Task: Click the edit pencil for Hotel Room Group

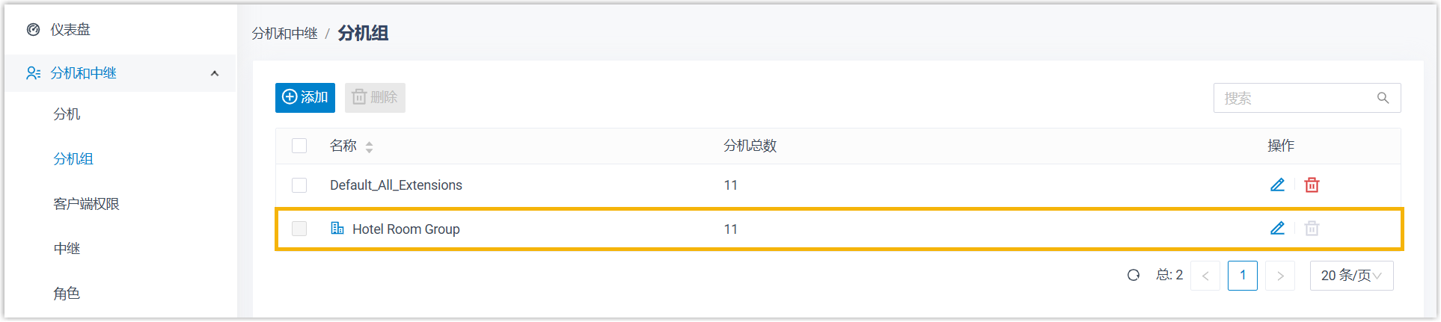Action: pos(1277,228)
